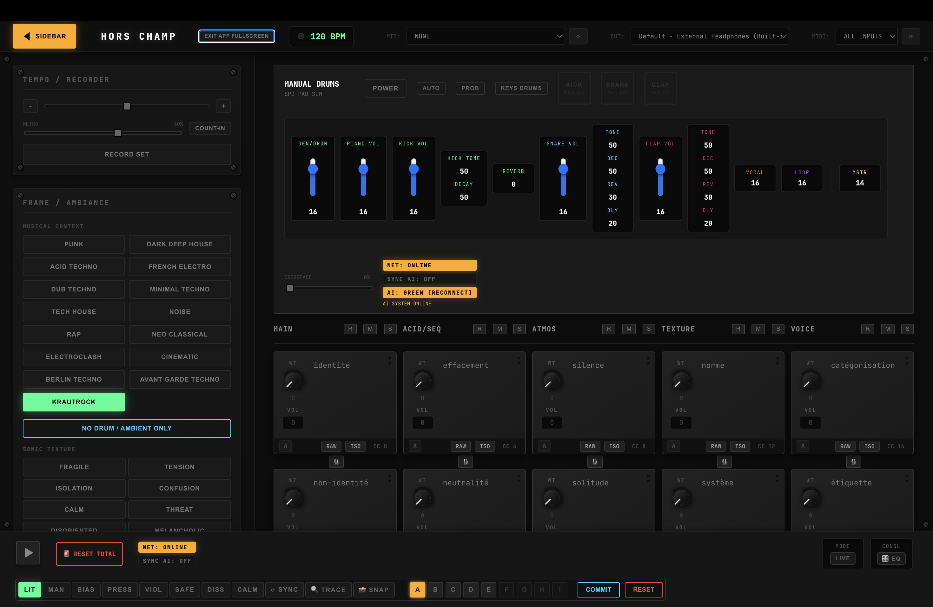The width and height of the screenshot is (933, 607).
Task: Toggle AUTO mode for manual drums
Action: coord(431,88)
